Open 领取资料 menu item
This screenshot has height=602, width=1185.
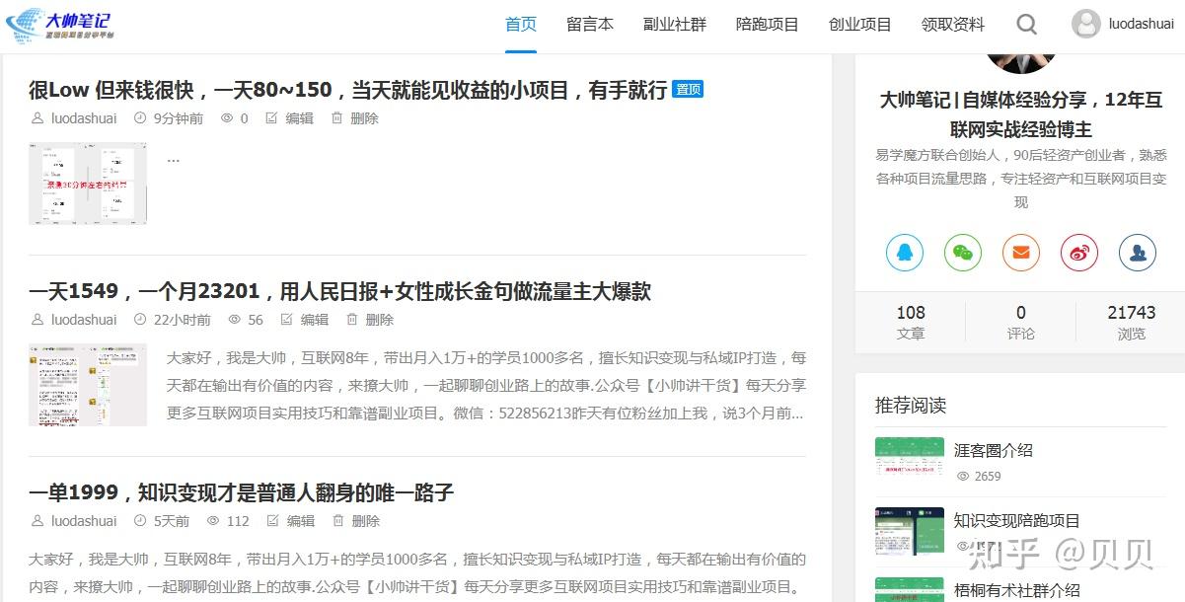[953, 25]
